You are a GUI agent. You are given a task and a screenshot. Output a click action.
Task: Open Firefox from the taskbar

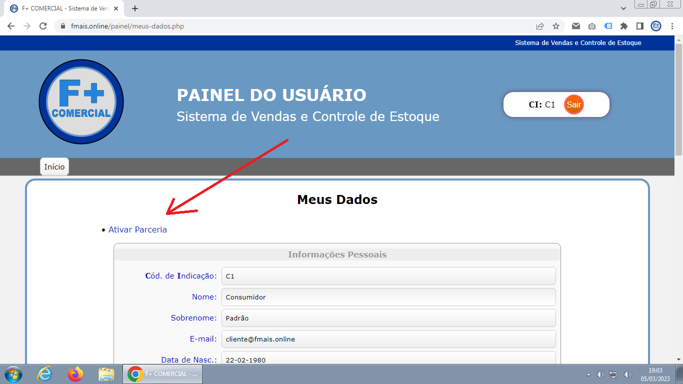coord(75,373)
